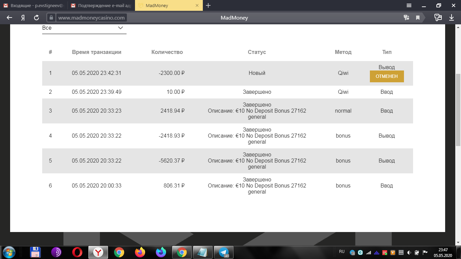Select the amount 806.31 ₽
The width and height of the screenshot is (461, 259).
(174, 185)
